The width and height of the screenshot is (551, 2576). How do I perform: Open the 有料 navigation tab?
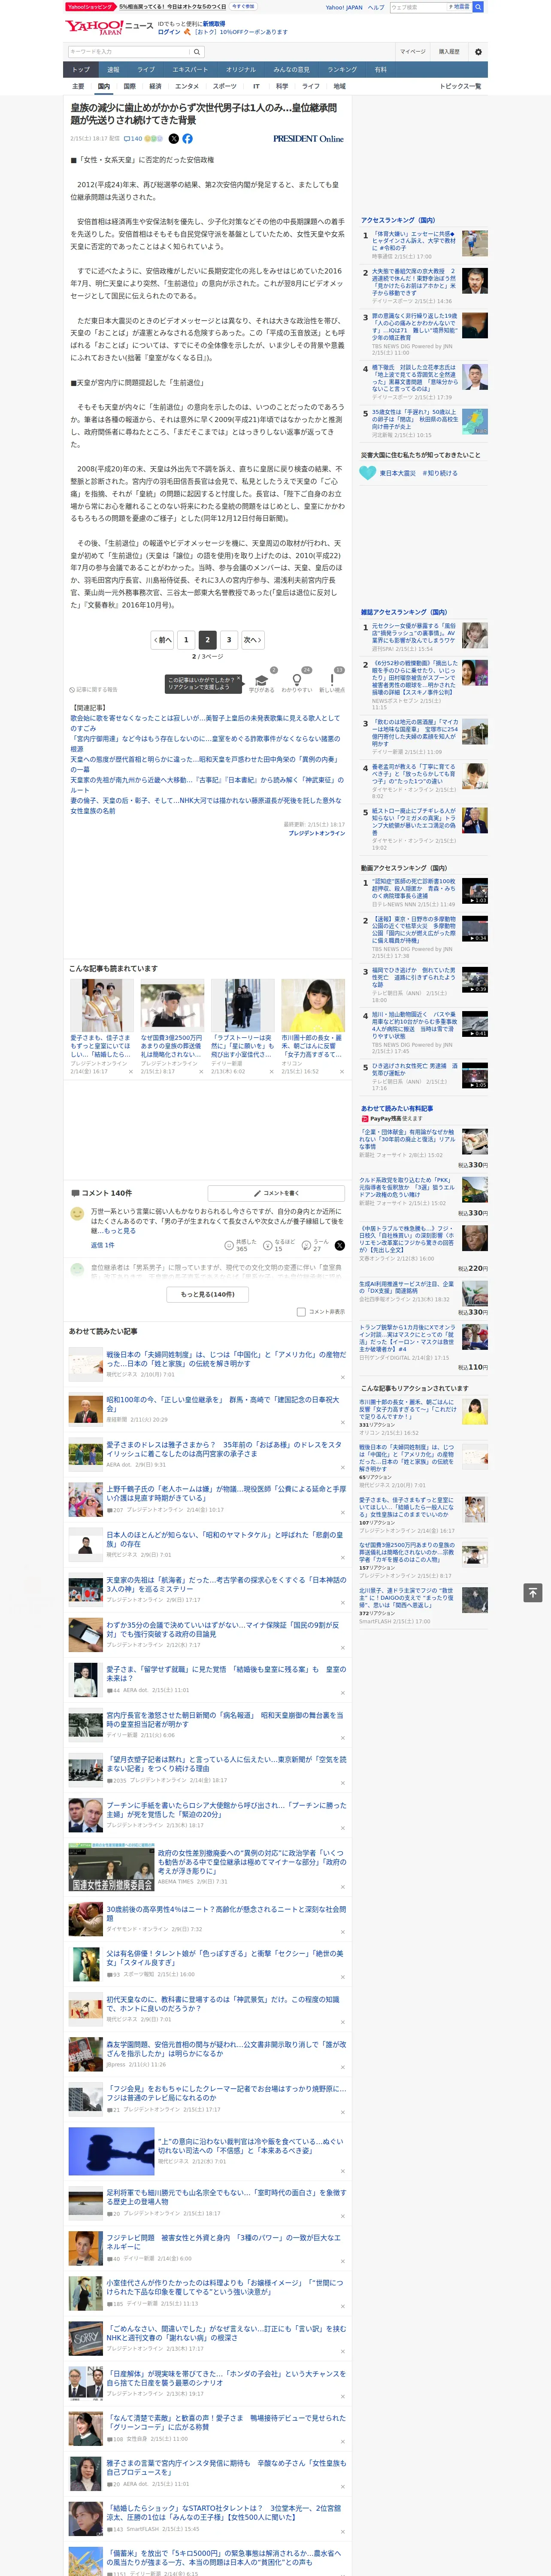click(x=380, y=70)
